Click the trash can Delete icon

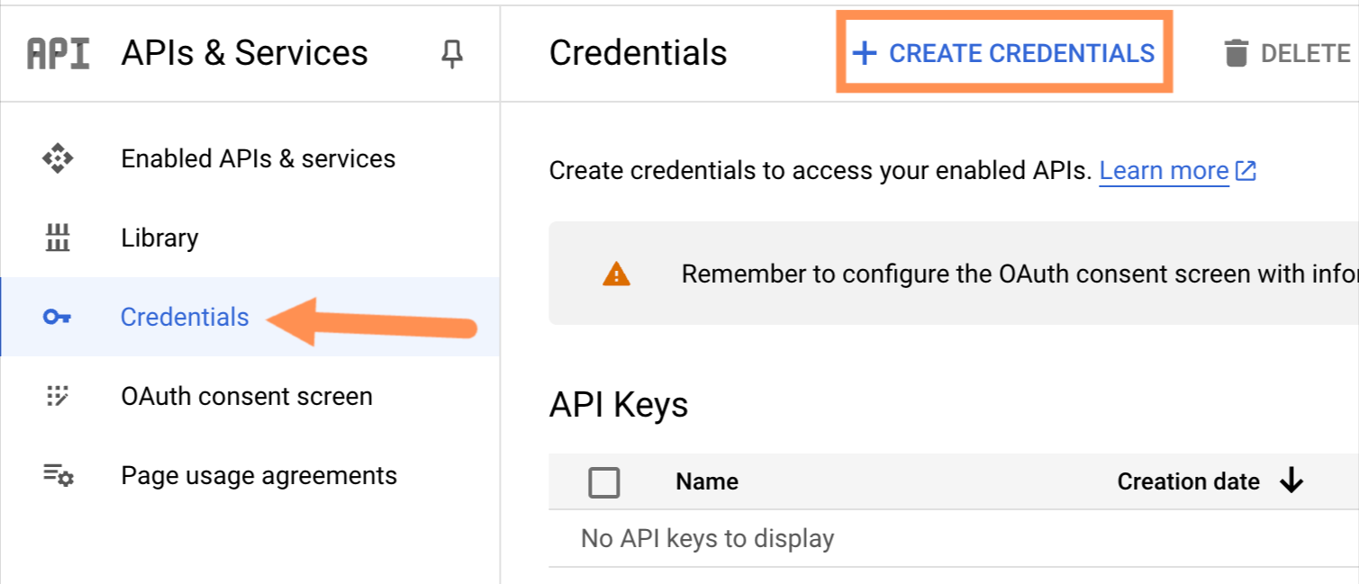[1237, 54]
